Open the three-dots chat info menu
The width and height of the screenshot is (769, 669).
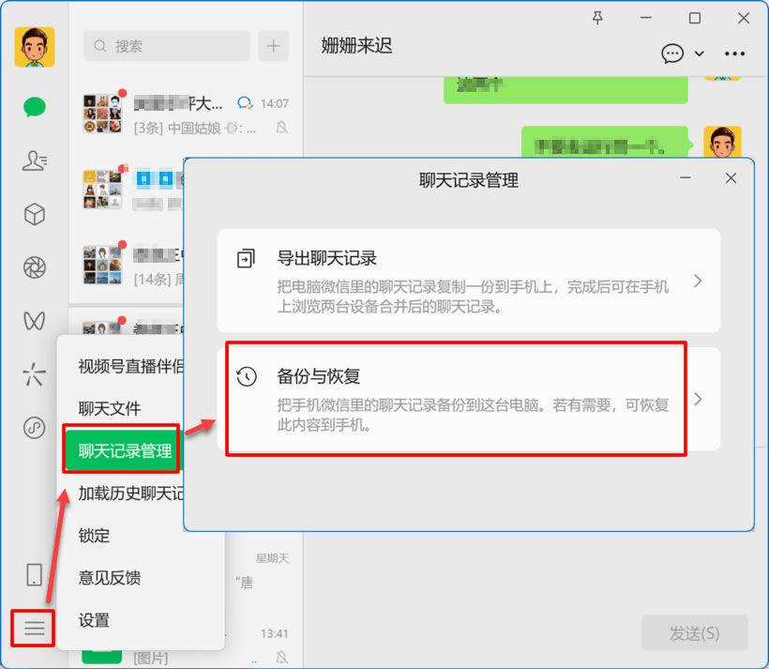pos(734,53)
